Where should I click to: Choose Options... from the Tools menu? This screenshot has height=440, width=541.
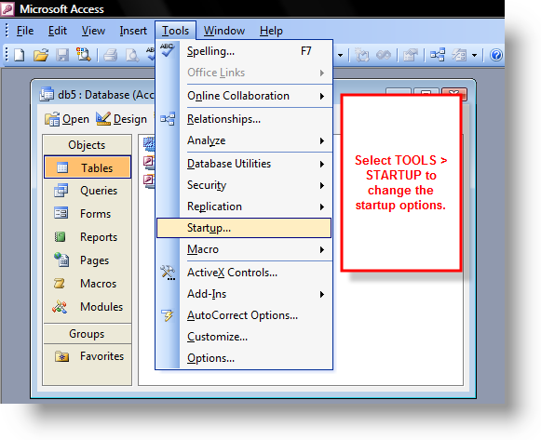(x=244, y=358)
